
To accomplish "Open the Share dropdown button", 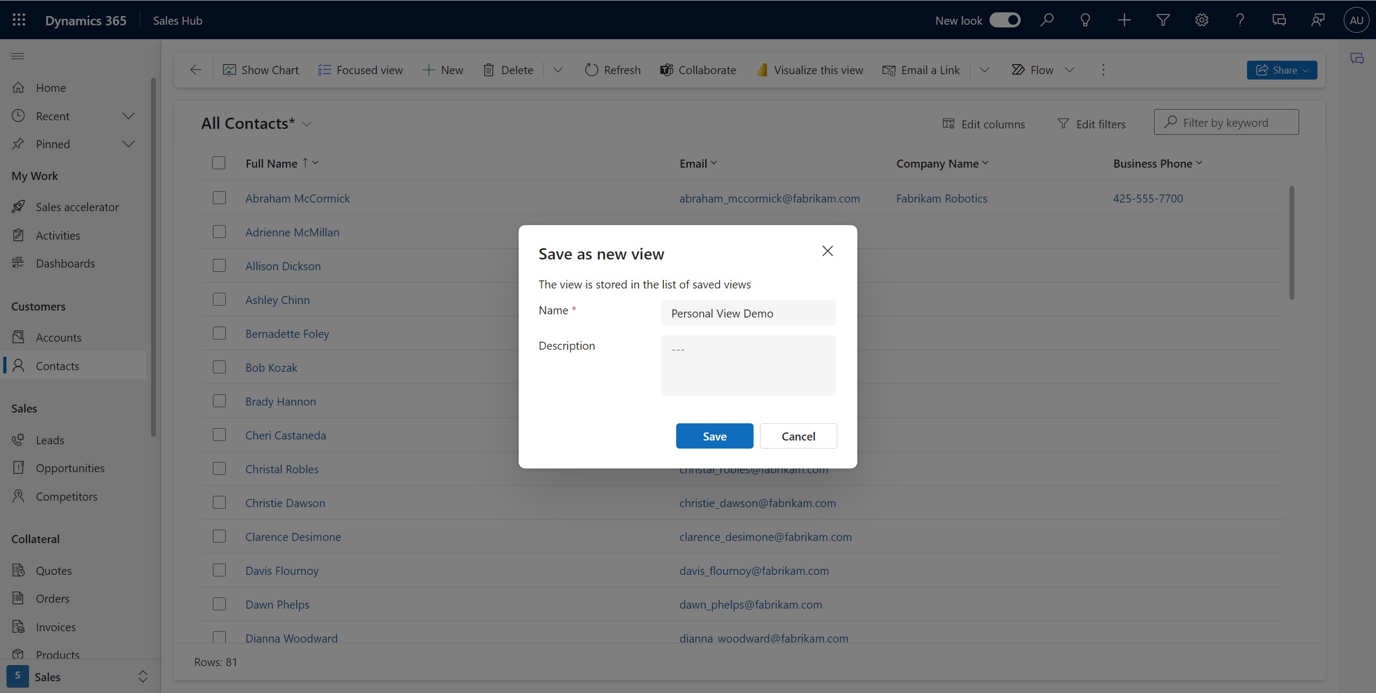I will (1281, 70).
